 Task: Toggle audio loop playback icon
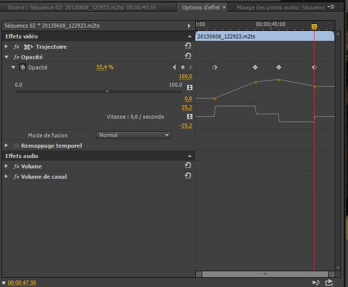pos(316,282)
